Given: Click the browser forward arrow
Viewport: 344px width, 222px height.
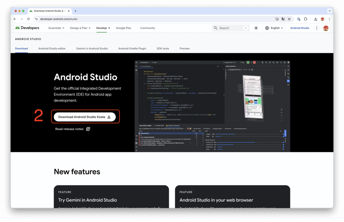Looking at the screenshot, I should pos(21,19).
